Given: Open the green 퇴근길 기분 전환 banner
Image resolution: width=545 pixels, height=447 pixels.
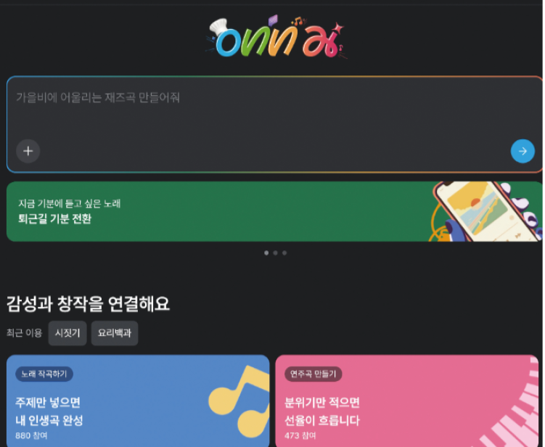Looking at the screenshot, I should (x=274, y=211).
